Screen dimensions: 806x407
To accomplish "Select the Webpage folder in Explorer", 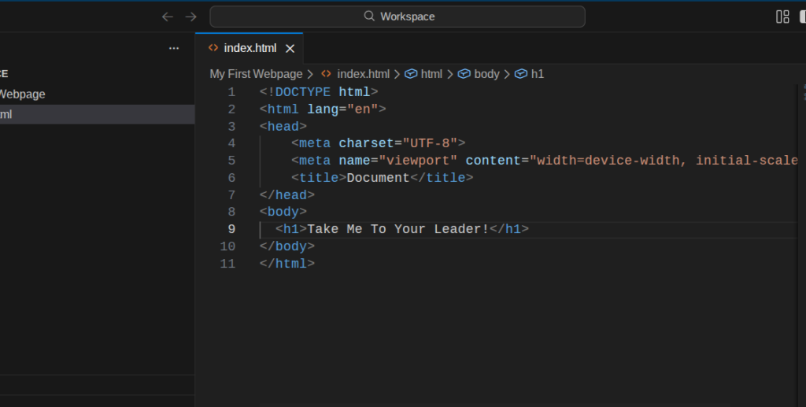I will [x=22, y=94].
